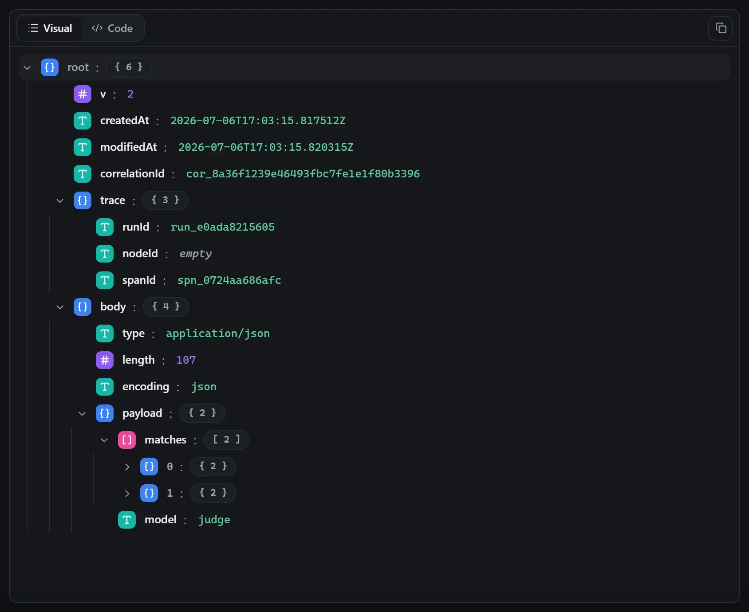Click the text icon beside type

pyautogui.click(x=105, y=333)
